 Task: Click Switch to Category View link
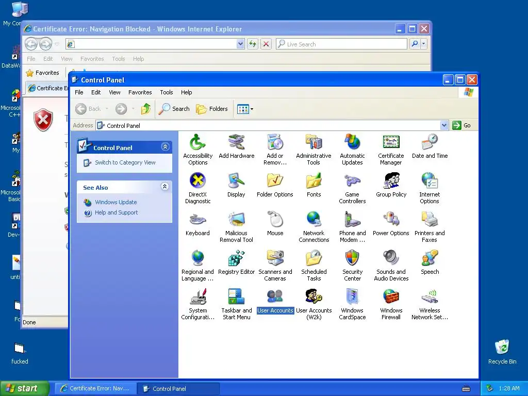pos(125,162)
